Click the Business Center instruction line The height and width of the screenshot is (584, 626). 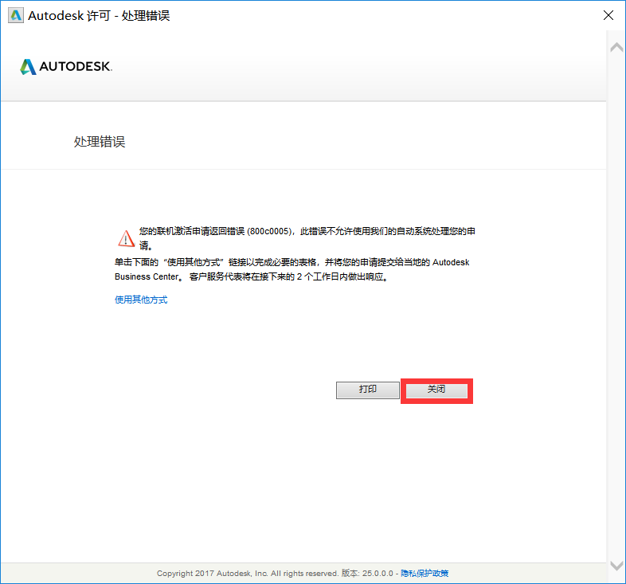click(251, 276)
